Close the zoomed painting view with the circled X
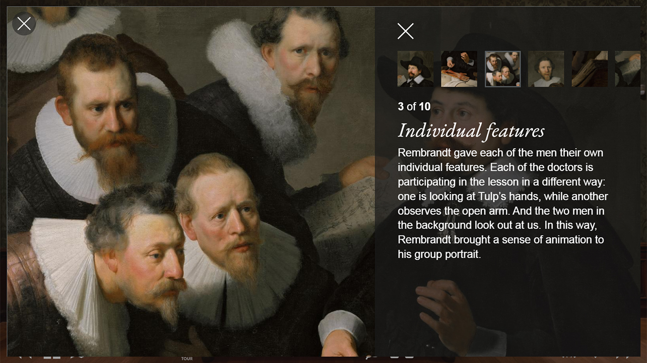 [x=24, y=23]
